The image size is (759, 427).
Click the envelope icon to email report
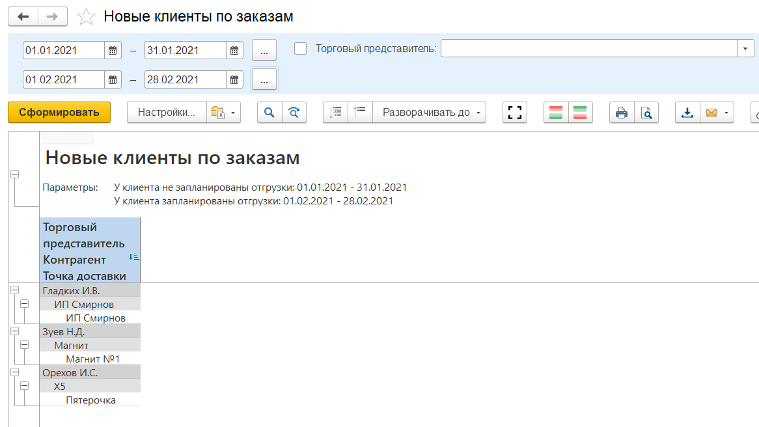click(711, 113)
